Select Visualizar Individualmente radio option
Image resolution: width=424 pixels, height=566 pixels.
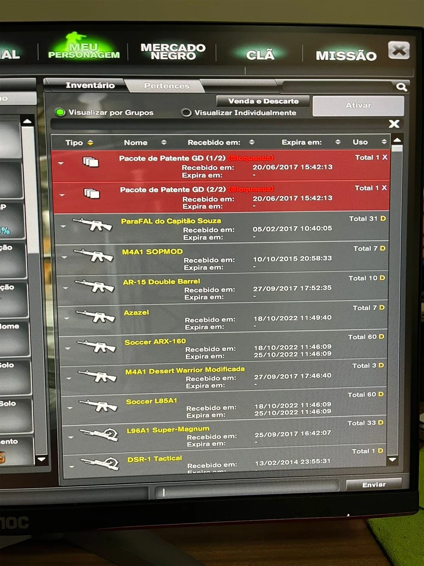tap(186, 113)
